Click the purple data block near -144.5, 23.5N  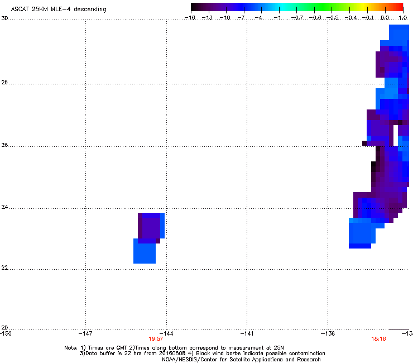(151, 228)
